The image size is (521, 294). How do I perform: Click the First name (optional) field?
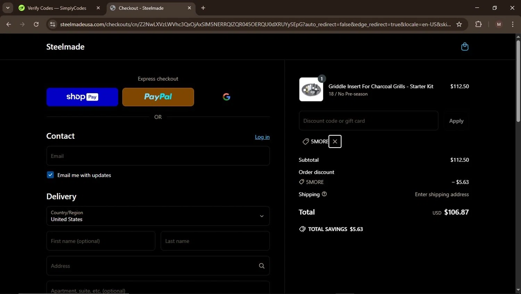click(101, 241)
